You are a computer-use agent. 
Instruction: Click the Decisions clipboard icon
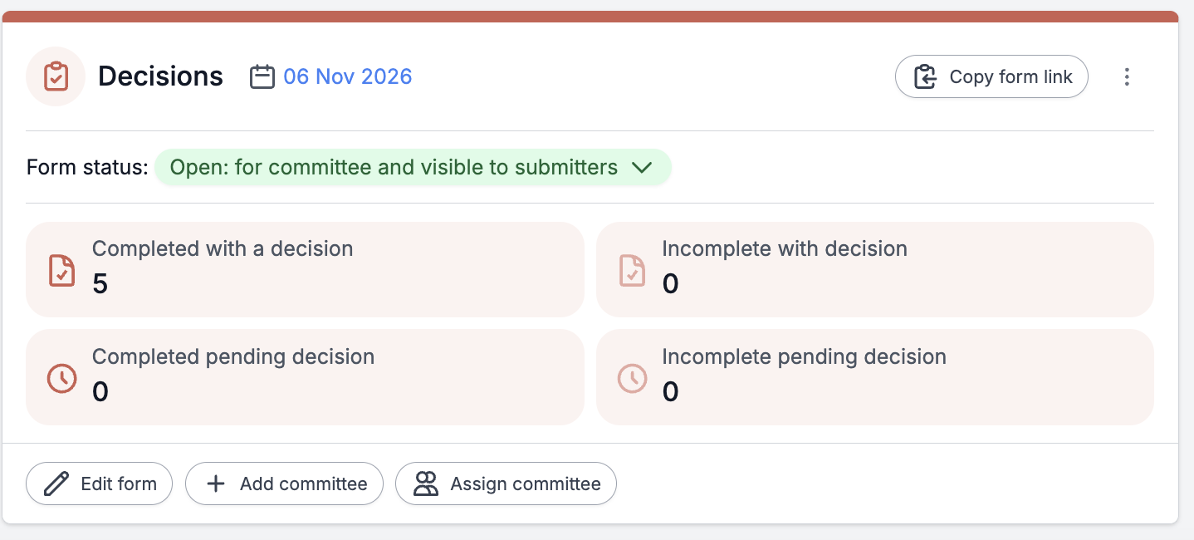pos(56,76)
